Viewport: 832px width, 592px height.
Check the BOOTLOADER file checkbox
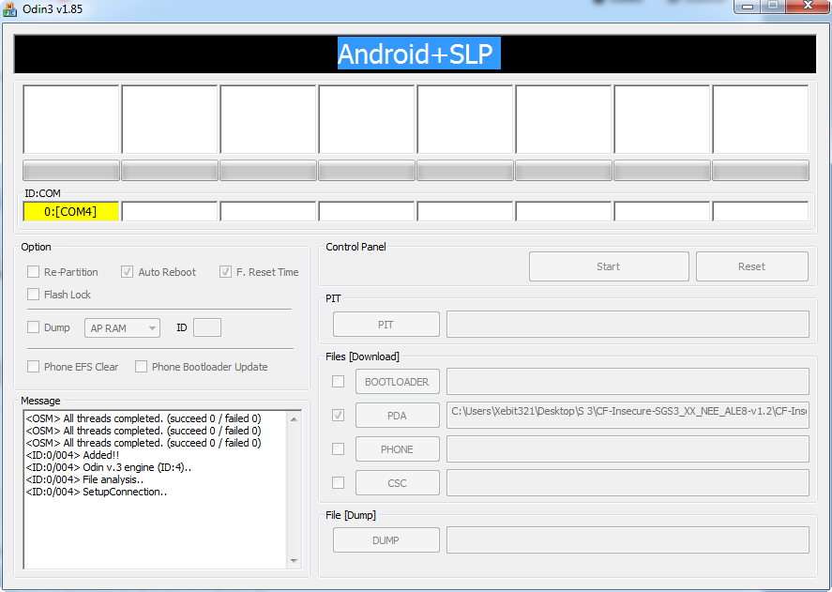pyautogui.click(x=338, y=381)
